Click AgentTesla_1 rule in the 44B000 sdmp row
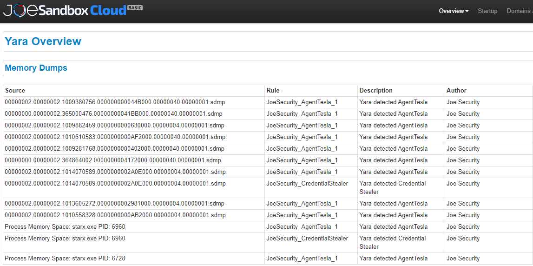The image size is (533, 266). (302, 102)
